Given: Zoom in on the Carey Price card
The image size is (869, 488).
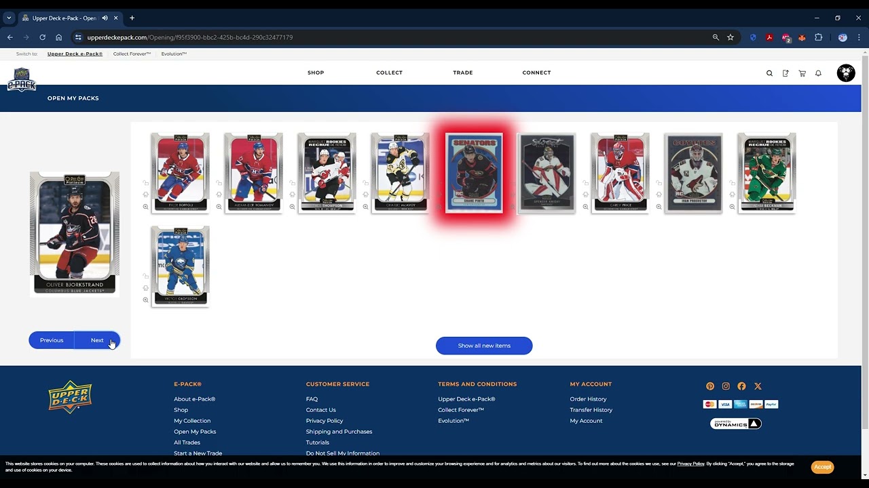Looking at the screenshot, I should point(585,207).
